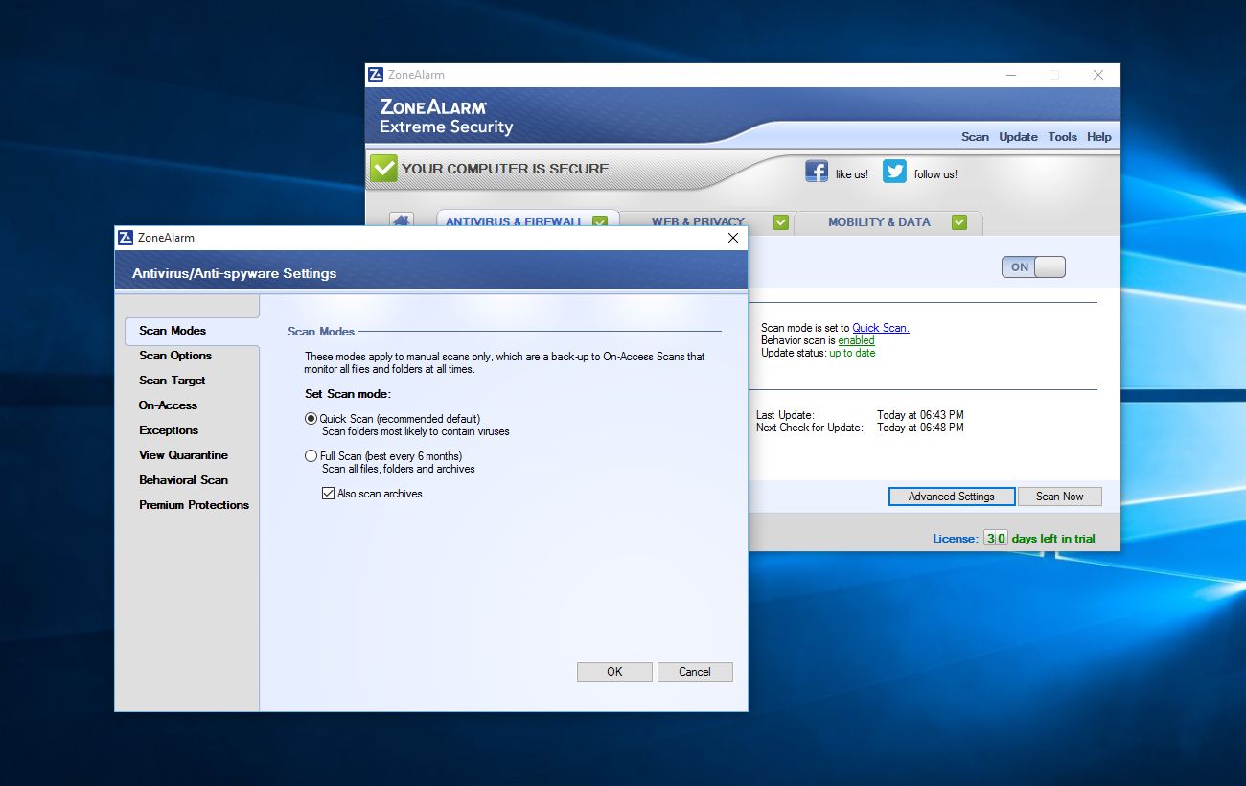Screen dimensions: 1246x786
Task: Open Exceptions settings page
Action: [x=169, y=430]
